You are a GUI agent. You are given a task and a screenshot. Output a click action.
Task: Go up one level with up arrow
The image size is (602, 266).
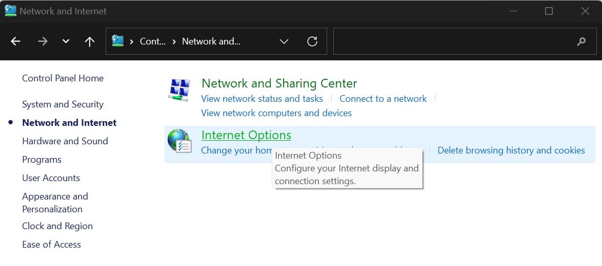coord(89,41)
